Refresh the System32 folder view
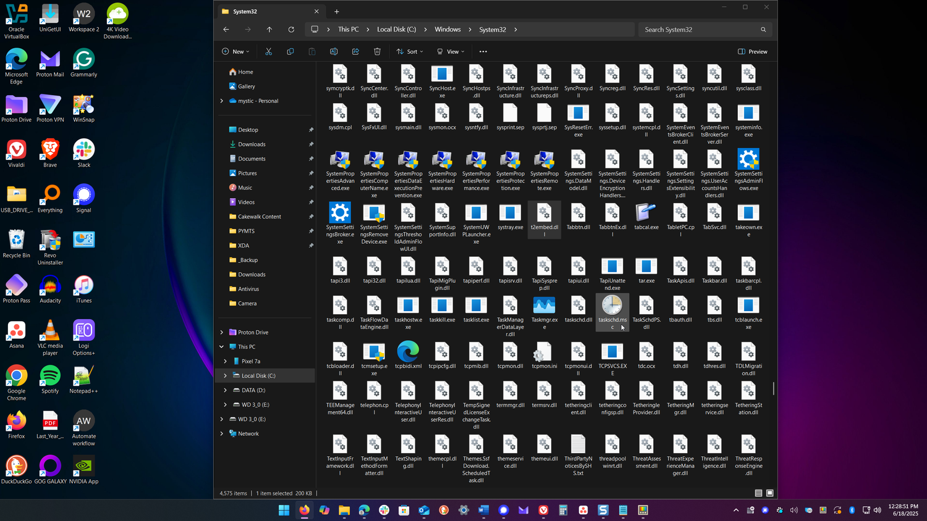Viewport: 927px width, 521px height. click(291, 30)
